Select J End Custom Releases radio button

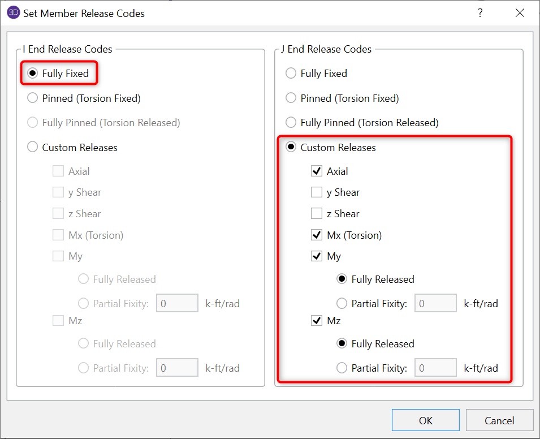pyautogui.click(x=291, y=148)
